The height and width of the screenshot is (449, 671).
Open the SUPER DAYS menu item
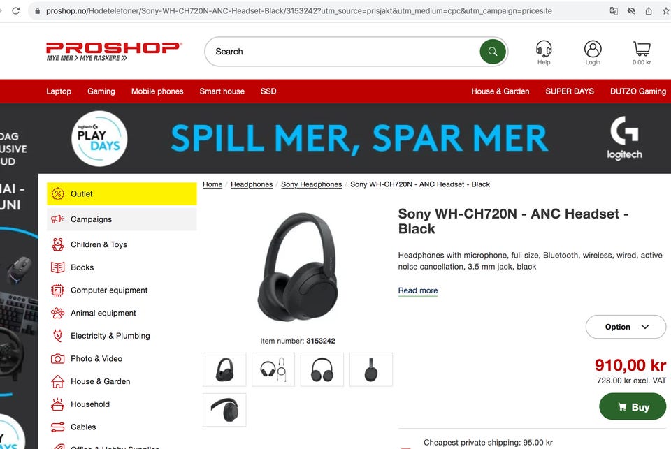(569, 91)
